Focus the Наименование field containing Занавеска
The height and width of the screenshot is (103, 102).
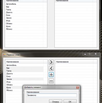pyautogui.click(x=52, y=95)
